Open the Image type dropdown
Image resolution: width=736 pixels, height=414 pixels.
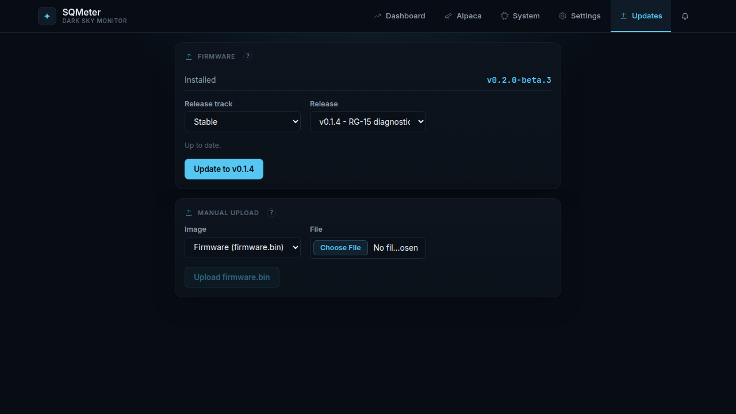click(243, 247)
